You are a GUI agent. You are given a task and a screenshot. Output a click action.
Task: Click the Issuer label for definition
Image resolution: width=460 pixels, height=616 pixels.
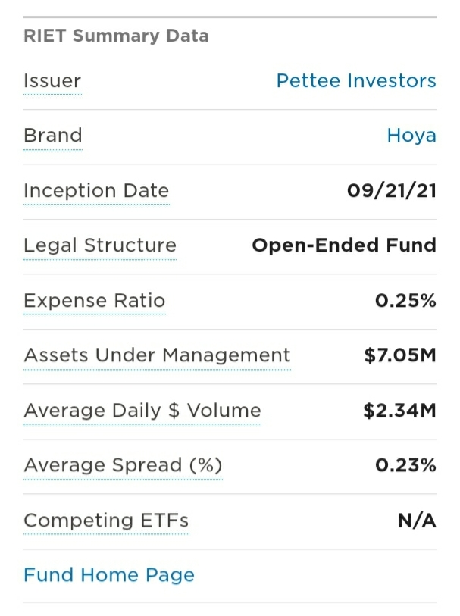coord(52,81)
